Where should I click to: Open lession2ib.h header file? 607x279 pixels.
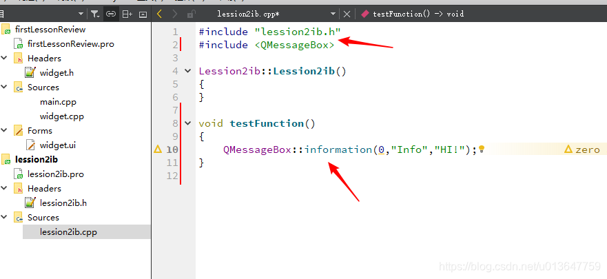(63, 203)
